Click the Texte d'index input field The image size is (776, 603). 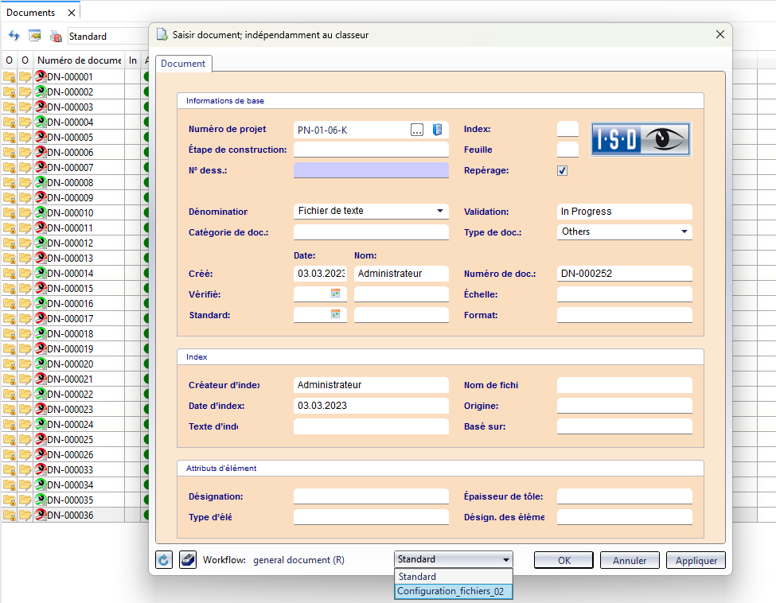point(371,426)
